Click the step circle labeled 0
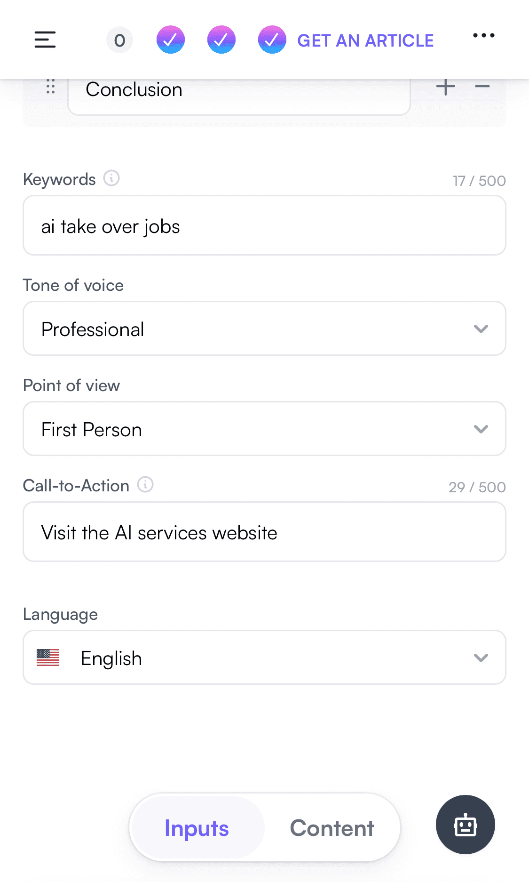The image size is (529, 882). [x=119, y=40]
